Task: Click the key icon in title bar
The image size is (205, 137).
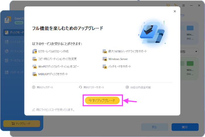Action: 176,5
